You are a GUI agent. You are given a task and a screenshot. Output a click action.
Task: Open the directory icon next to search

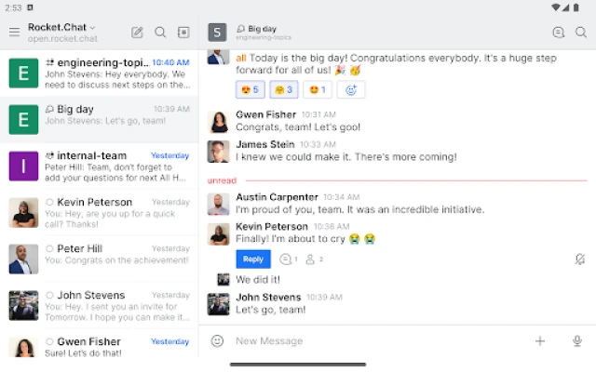[183, 33]
